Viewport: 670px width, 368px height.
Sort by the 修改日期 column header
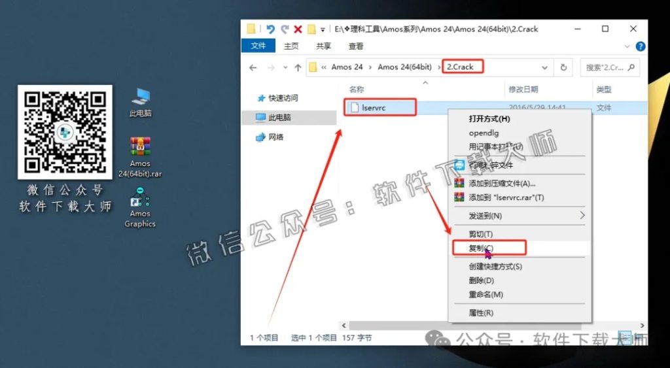523,90
